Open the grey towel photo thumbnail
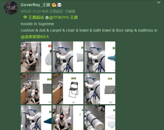The image size is (164, 130). (100, 89)
